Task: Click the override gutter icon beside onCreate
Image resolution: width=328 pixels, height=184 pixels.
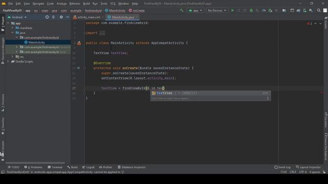Action: [x=78, y=68]
